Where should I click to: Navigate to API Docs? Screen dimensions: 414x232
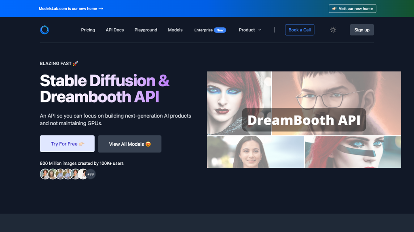click(x=114, y=30)
